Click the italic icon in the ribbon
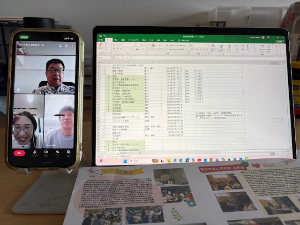300x225 pixels. pyautogui.click(x=117, y=49)
